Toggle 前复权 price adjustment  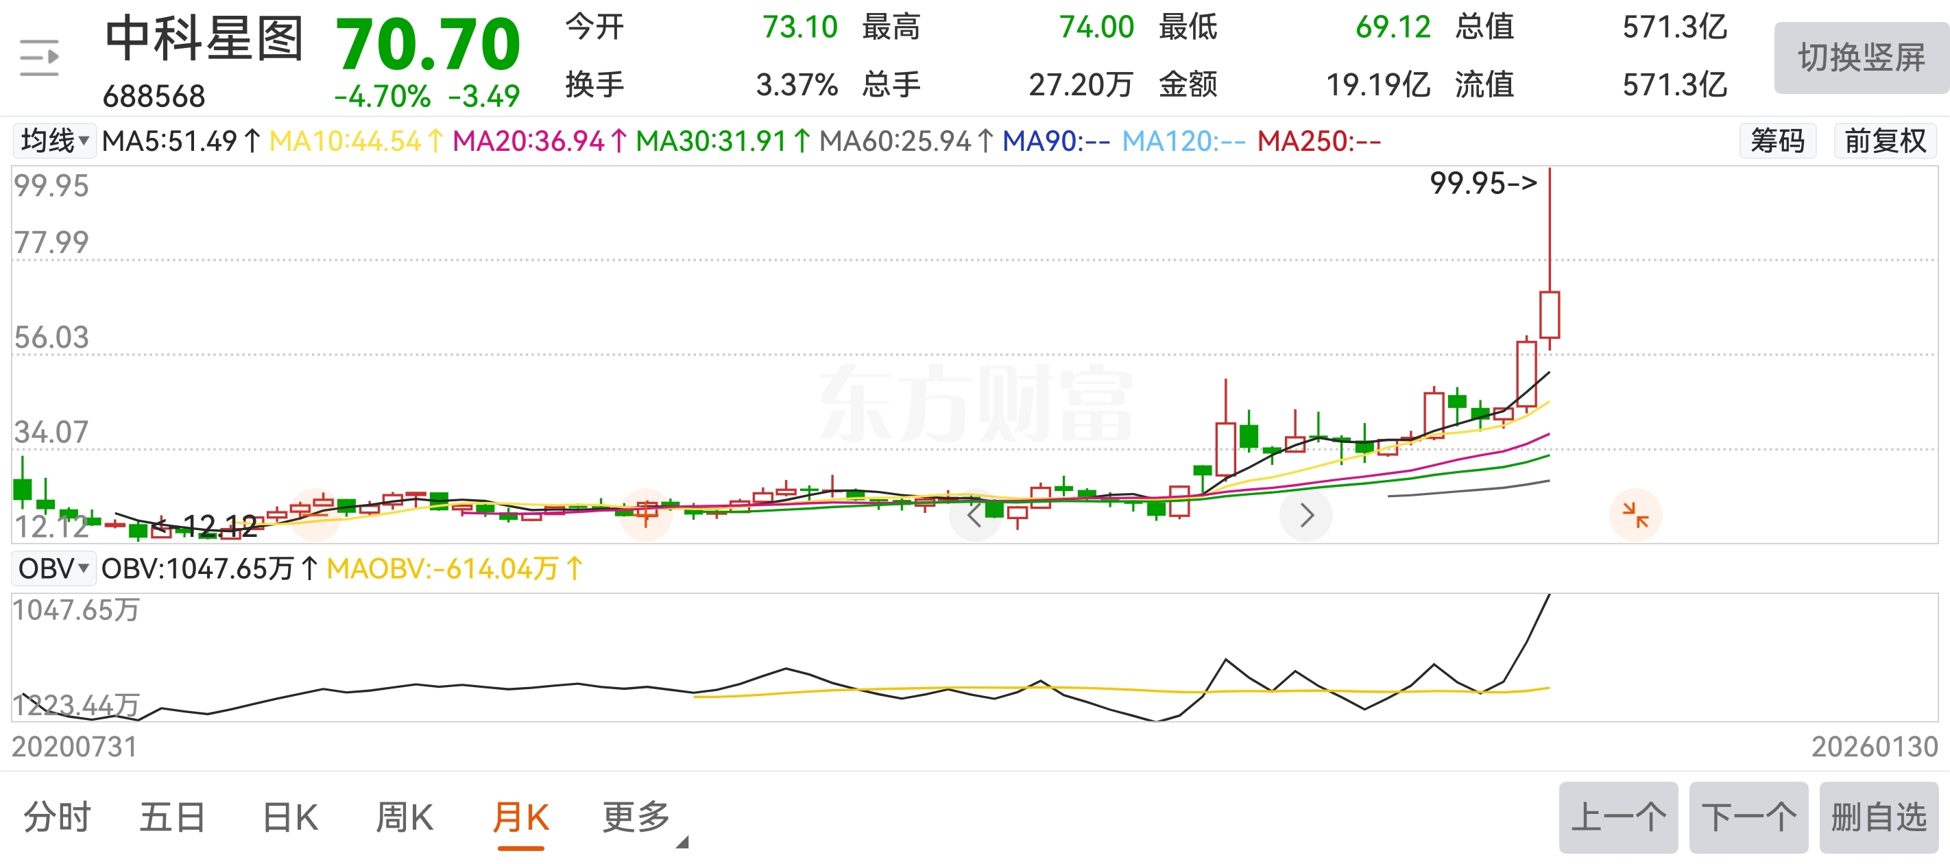tap(1884, 141)
